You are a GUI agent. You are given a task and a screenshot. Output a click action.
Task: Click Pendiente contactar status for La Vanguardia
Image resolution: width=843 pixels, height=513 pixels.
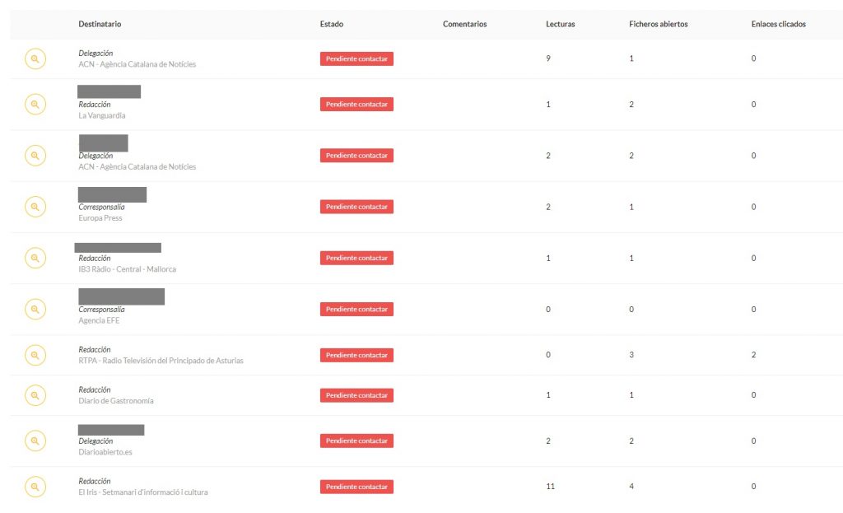coord(356,105)
